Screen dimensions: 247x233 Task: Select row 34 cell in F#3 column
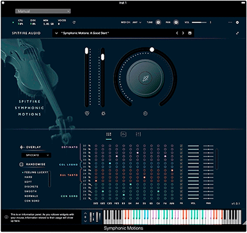(x=117, y=157)
